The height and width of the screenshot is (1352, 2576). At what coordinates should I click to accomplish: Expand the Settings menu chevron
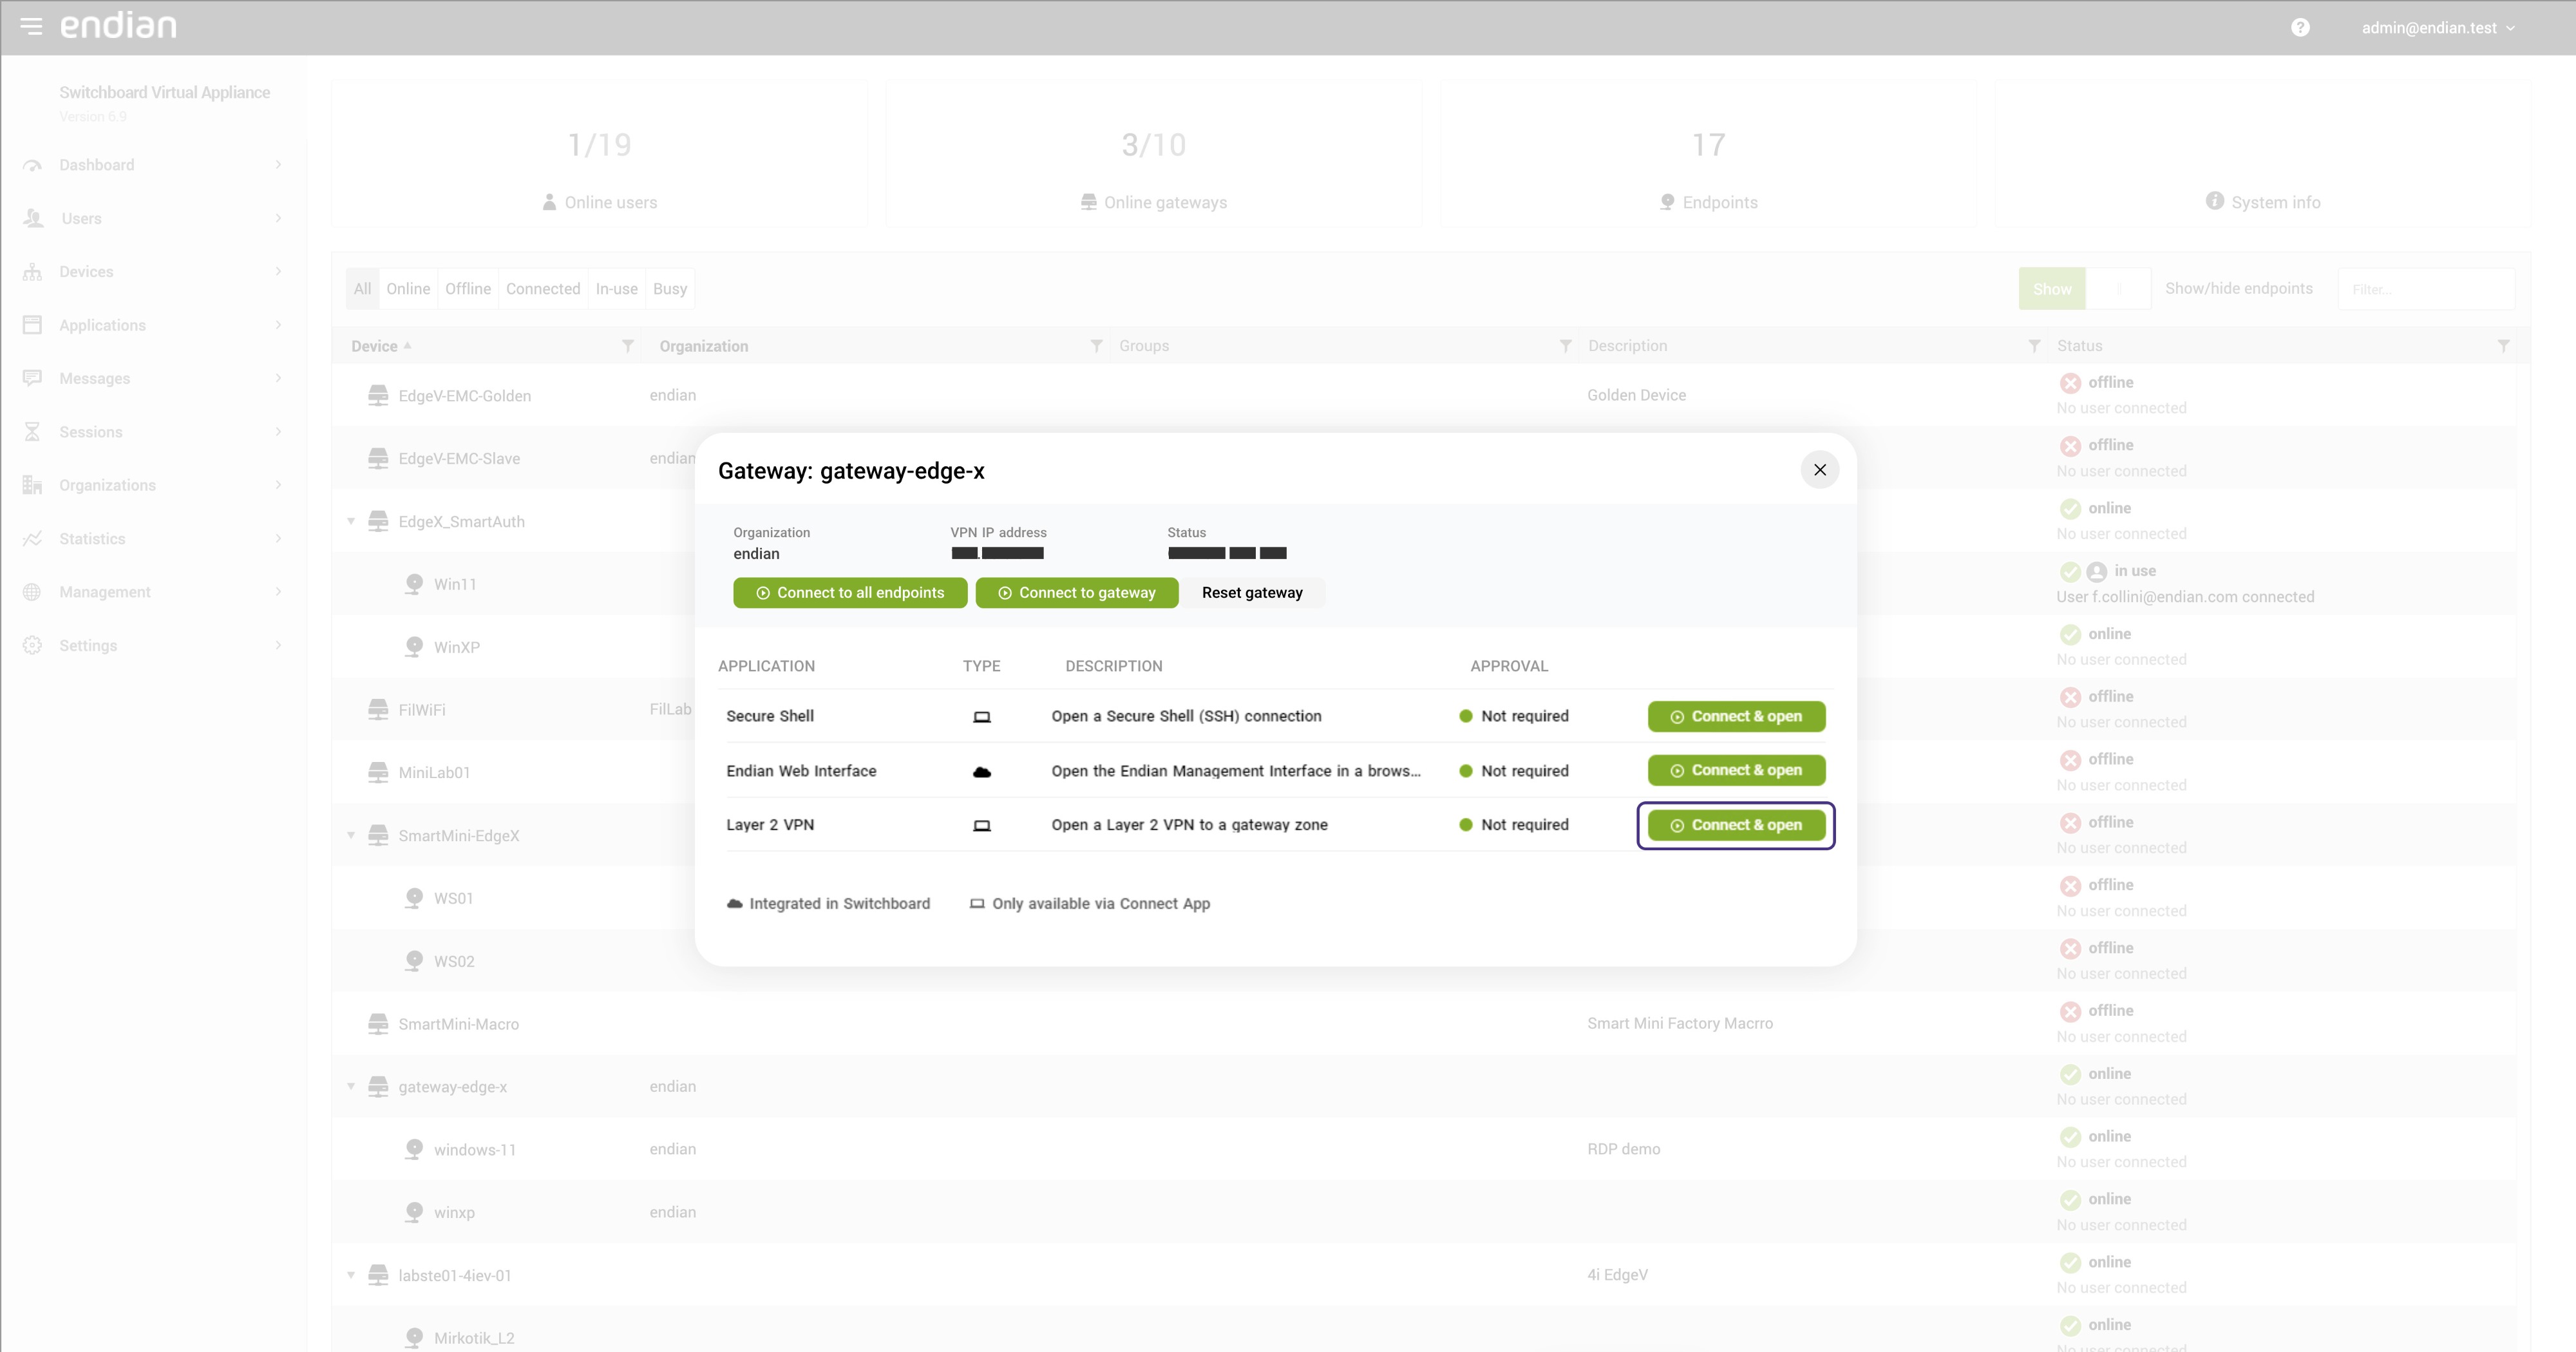coord(278,645)
